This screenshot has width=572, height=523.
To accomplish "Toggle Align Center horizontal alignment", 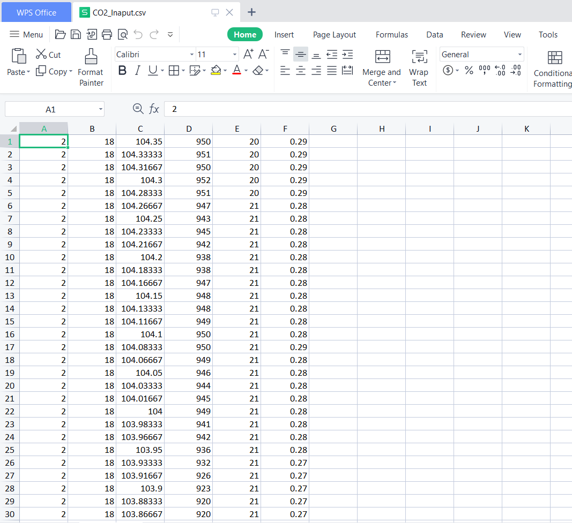I will (301, 70).
